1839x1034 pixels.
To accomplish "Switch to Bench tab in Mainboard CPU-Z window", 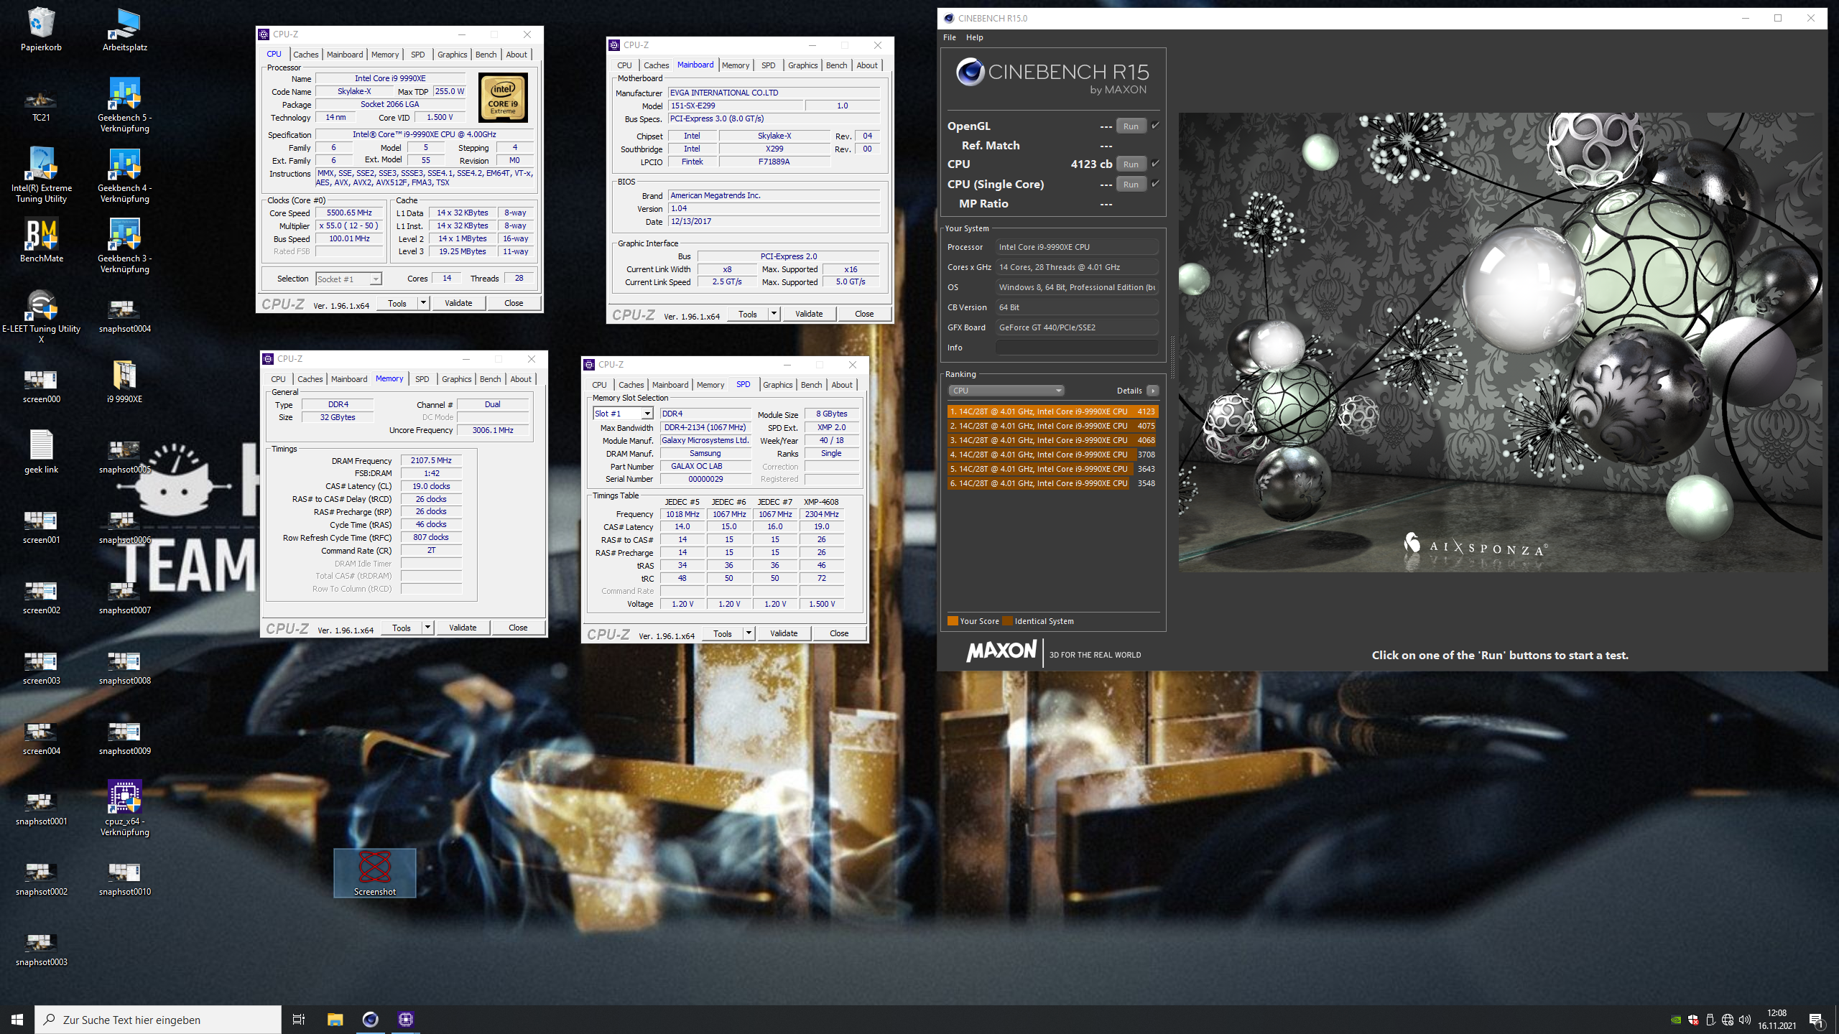I will (836, 65).
